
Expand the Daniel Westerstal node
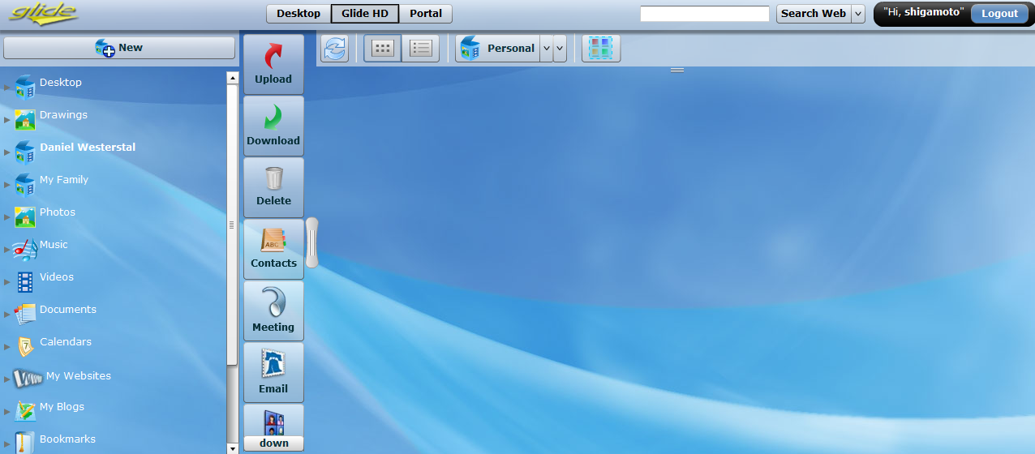pyautogui.click(x=7, y=152)
